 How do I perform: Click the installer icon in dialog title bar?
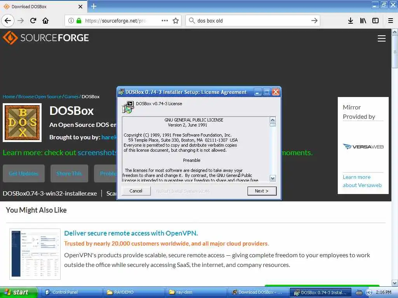[x=121, y=92]
